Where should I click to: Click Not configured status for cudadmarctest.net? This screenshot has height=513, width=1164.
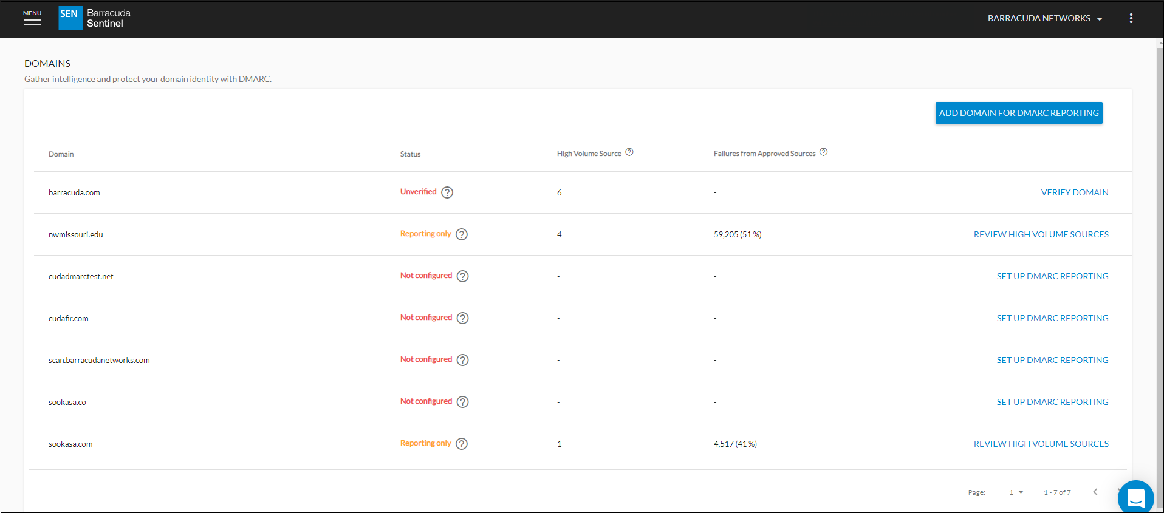pyautogui.click(x=426, y=276)
